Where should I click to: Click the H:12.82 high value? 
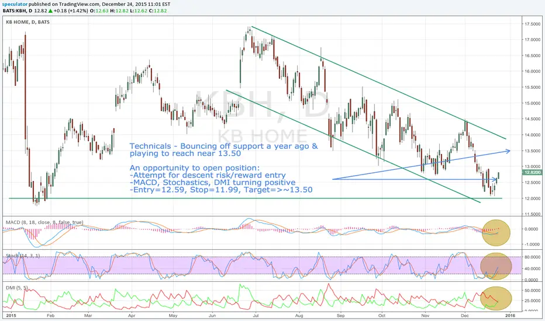[x=119, y=11]
